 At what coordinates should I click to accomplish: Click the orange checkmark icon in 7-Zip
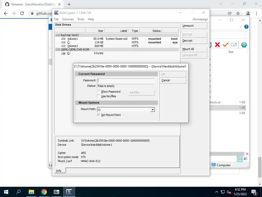pos(225,45)
